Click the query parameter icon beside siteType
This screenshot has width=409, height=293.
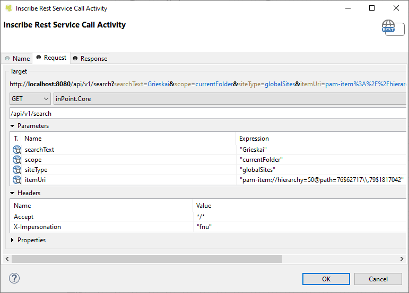coord(17,170)
